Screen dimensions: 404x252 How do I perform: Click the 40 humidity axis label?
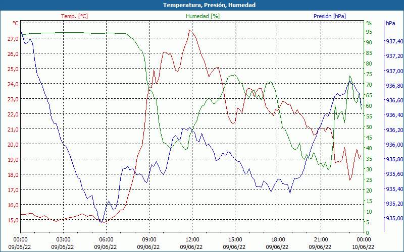point(369,148)
